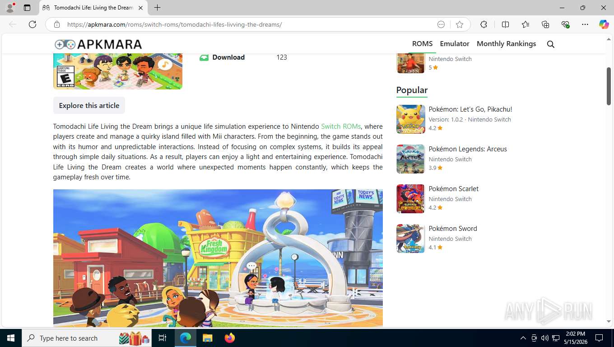Image resolution: width=614 pixels, height=347 pixels.
Task: Open the Emulator menu item
Action: [x=455, y=44]
